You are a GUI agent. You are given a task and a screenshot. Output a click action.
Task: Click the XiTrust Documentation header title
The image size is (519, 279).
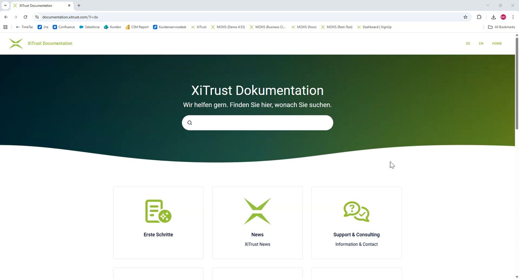50,43
